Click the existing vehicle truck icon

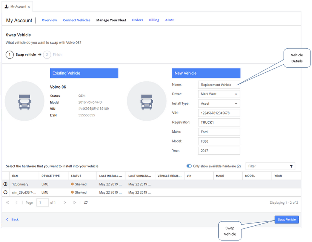[25, 102]
